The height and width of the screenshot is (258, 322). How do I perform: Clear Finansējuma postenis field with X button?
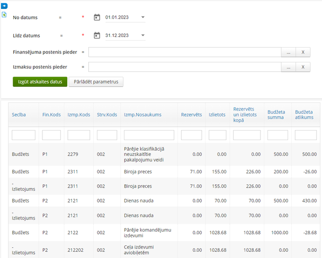(302, 52)
